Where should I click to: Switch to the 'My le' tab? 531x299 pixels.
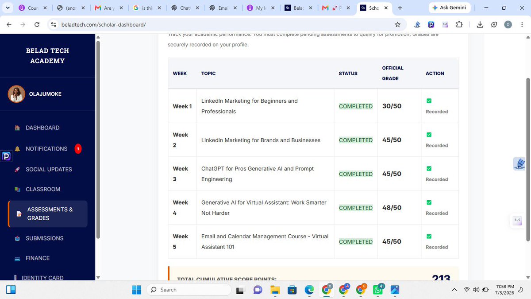pos(261,8)
